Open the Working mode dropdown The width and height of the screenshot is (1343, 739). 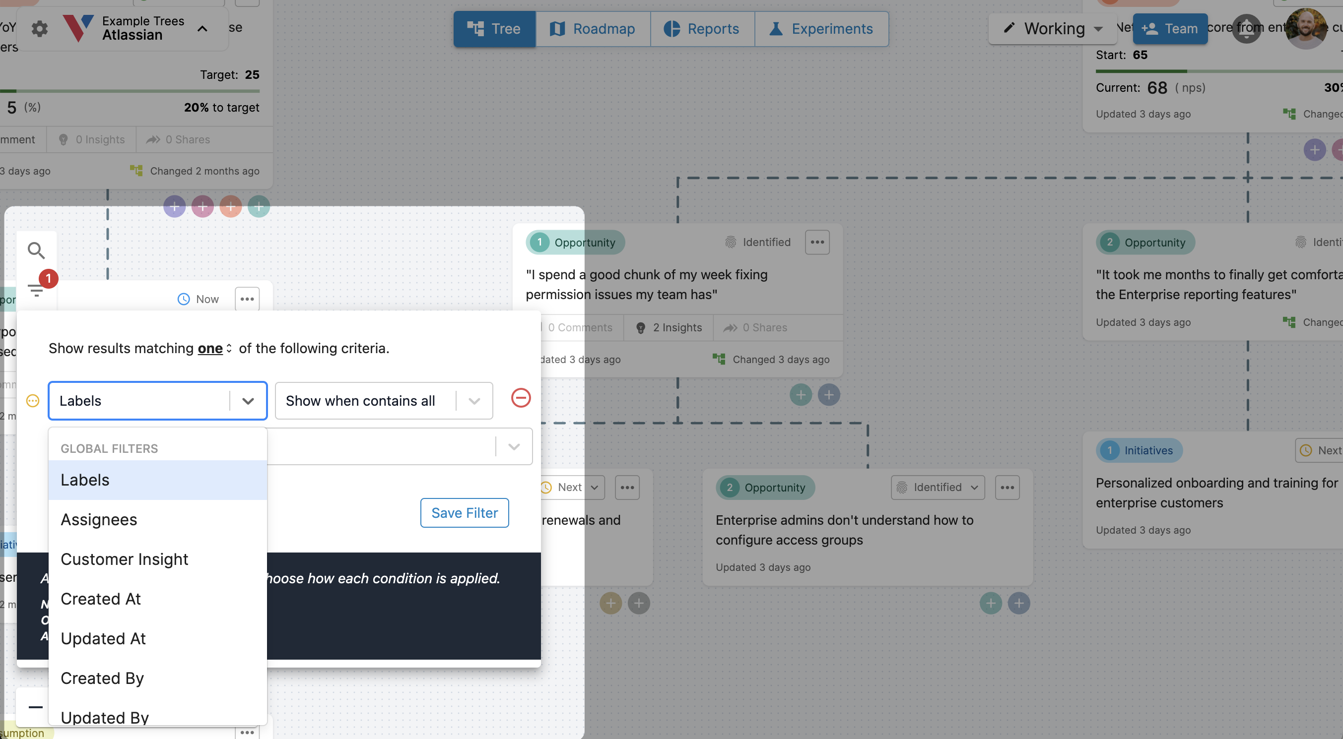pos(1053,29)
